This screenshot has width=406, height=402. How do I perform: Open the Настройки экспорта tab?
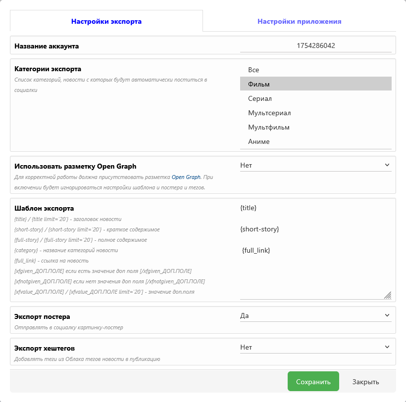(106, 21)
